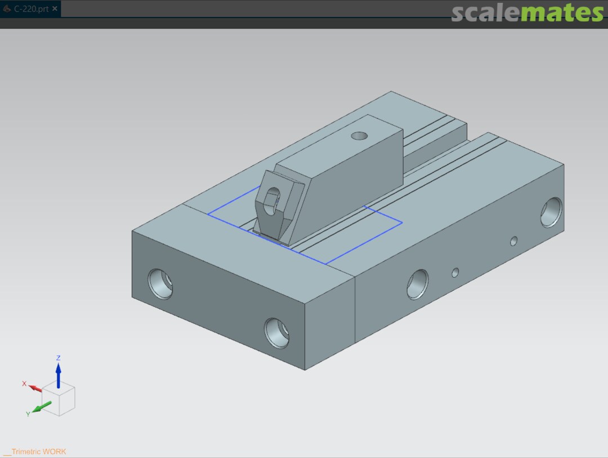Click the green Y axis arrow on triad

[42, 406]
